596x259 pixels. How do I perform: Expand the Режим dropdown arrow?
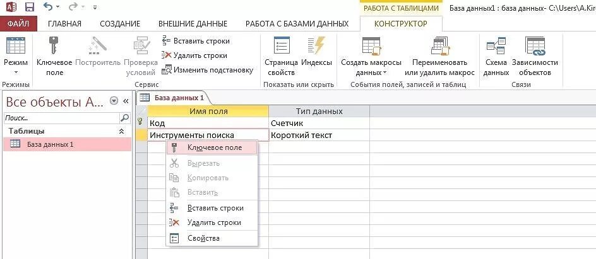point(16,72)
